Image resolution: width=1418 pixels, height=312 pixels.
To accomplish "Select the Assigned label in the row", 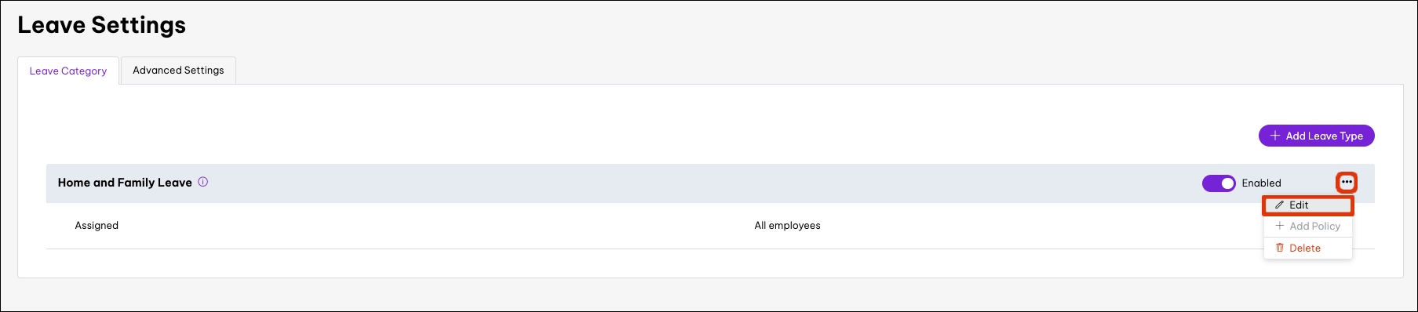I will [x=97, y=226].
